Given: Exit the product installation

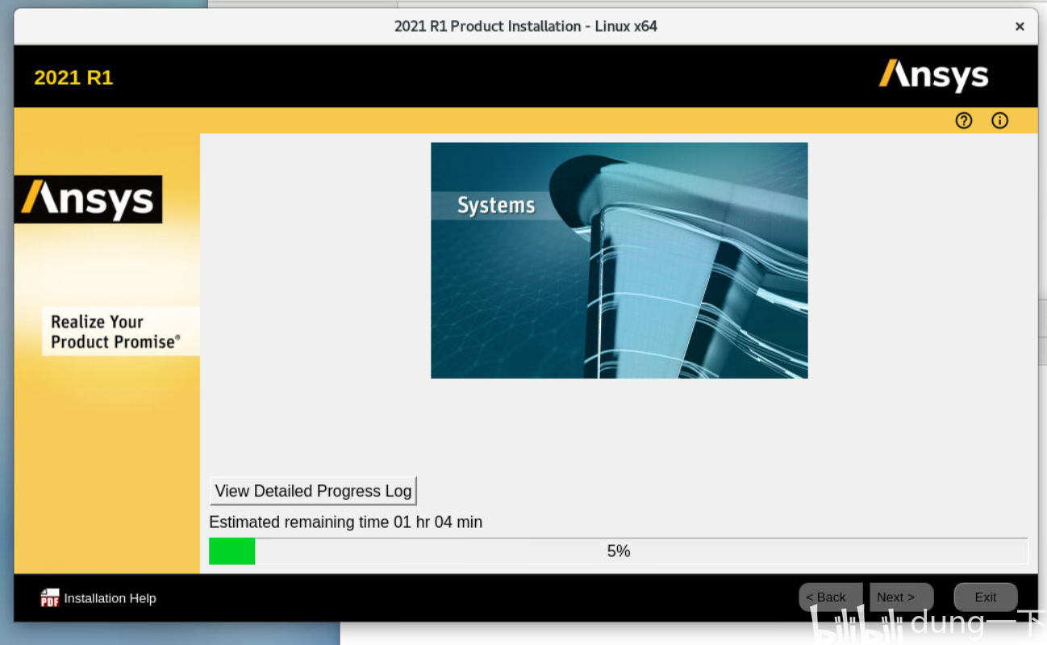Looking at the screenshot, I should pos(986,597).
